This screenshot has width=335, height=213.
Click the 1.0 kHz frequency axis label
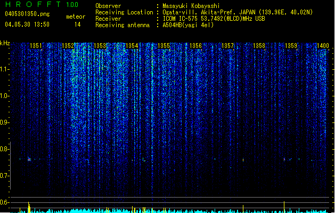(x=4, y=96)
